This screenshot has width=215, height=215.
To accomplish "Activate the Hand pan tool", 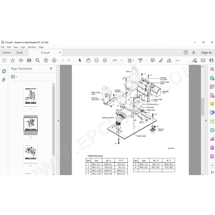I will pyautogui.click(x=88, y=60).
